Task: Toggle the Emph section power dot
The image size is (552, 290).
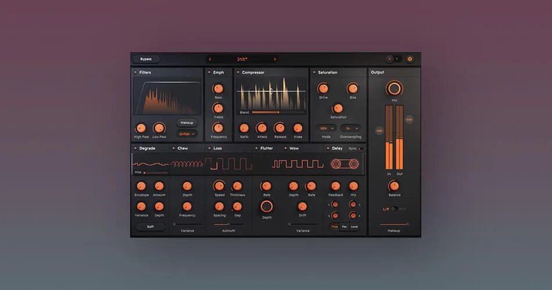Action: coord(209,72)
